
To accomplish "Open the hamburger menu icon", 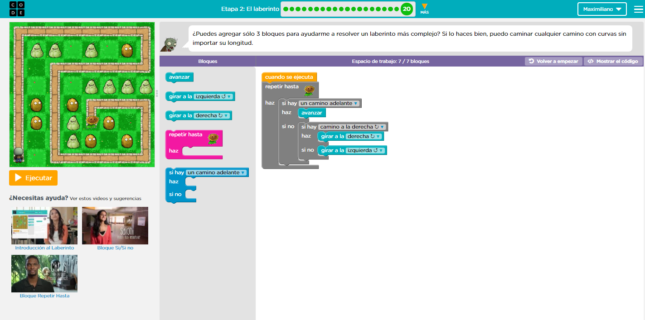I will (x=638, y=9).
